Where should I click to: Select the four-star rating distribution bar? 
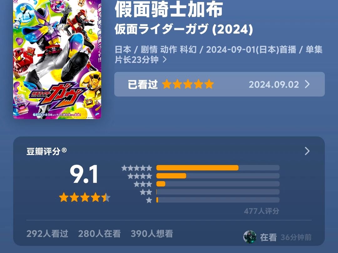(218, 176)
